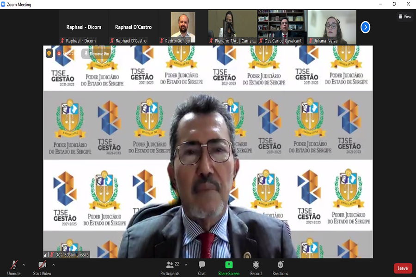Open the Chat panel
This screenshot has width=416, height=277.
(x=202, y=267)
